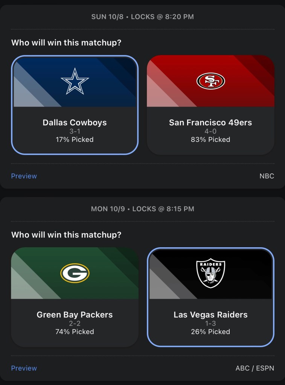Click the ABC / ESPN broadcast label

click(255, 368)
